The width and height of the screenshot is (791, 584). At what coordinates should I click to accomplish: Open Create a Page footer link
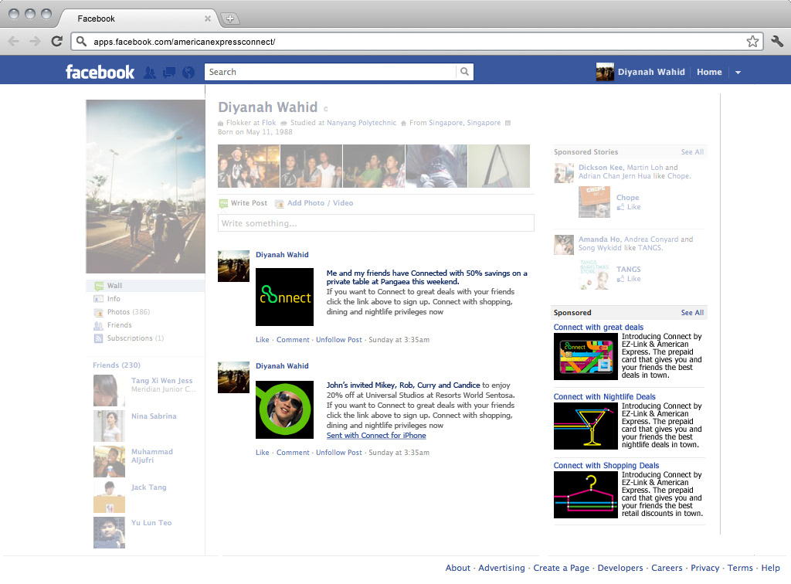coord(561,568)
